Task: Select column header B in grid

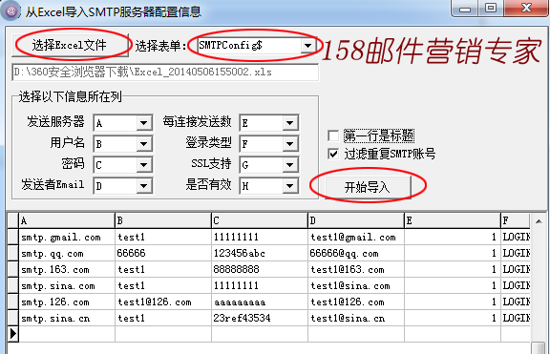Action: coord(163,220)
